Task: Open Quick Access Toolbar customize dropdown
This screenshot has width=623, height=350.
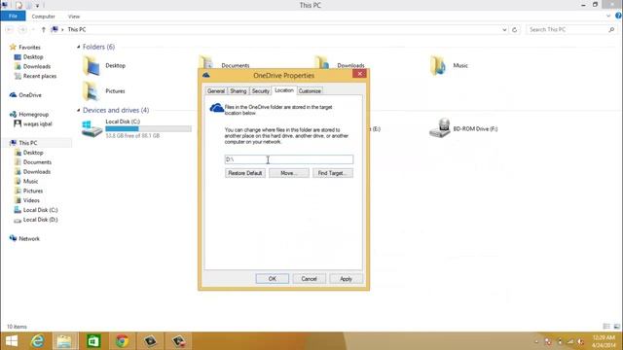Action: coord(37,5)
